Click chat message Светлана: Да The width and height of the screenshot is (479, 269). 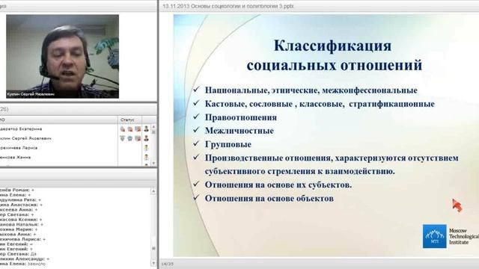tap(18, 254)
